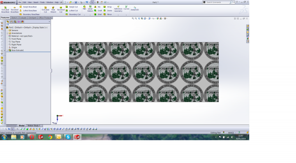Viewport: 296px width, 163px height.
Task: Open the Help menu
Action: pos(56,2)
